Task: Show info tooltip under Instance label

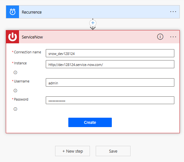Action: click(15, 72)
